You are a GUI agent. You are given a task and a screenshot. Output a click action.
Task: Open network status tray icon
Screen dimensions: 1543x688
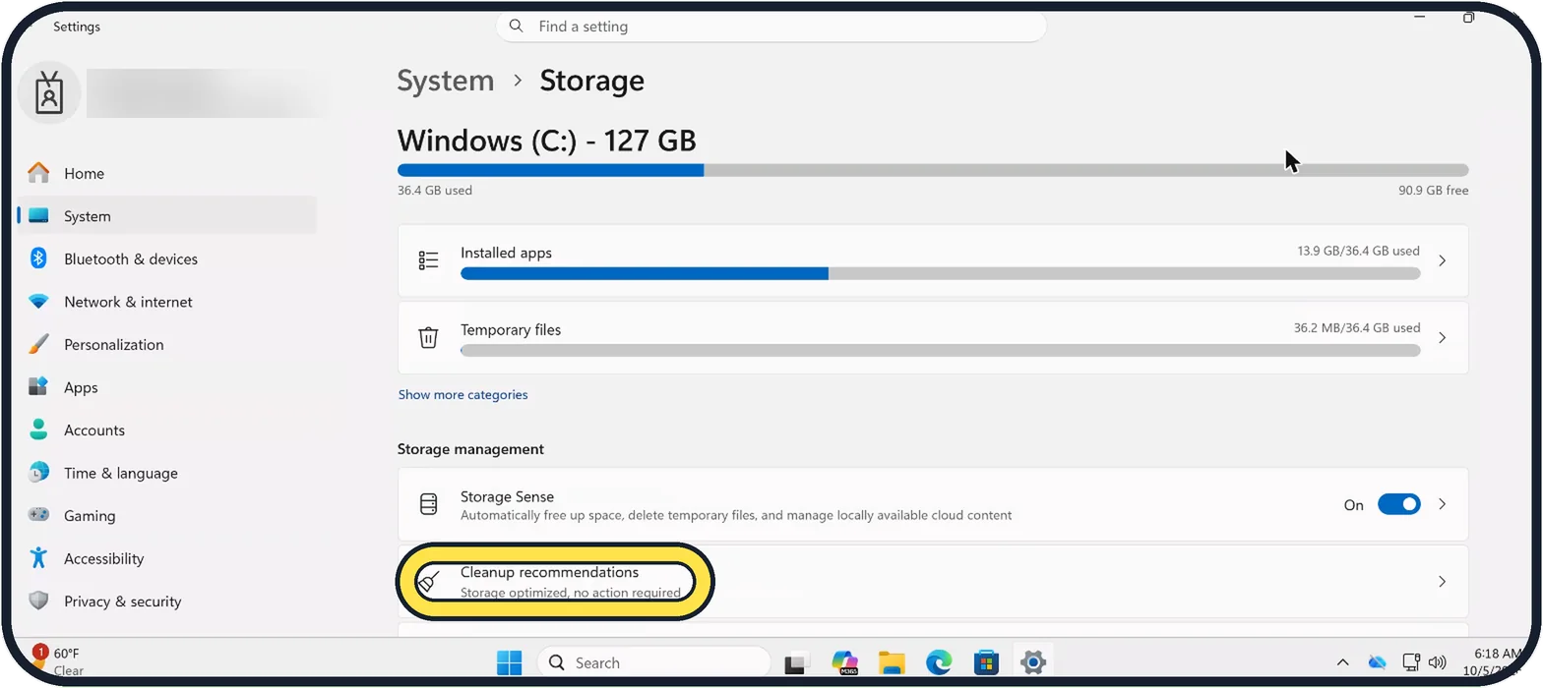pos(1411,662)
